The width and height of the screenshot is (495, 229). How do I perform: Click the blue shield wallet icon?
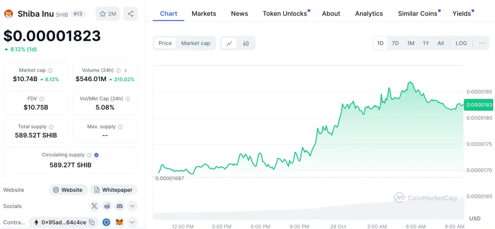pos(106,222)
